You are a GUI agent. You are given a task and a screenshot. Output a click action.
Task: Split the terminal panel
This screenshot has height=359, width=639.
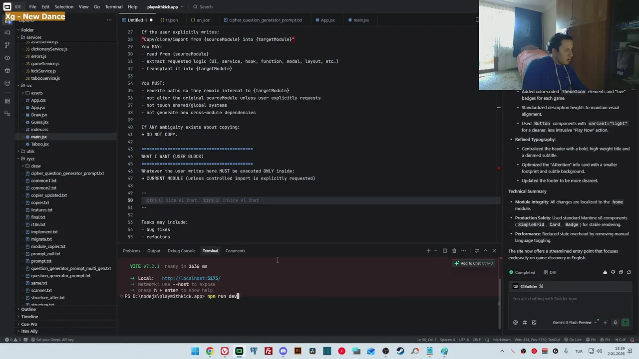[445, 251]
